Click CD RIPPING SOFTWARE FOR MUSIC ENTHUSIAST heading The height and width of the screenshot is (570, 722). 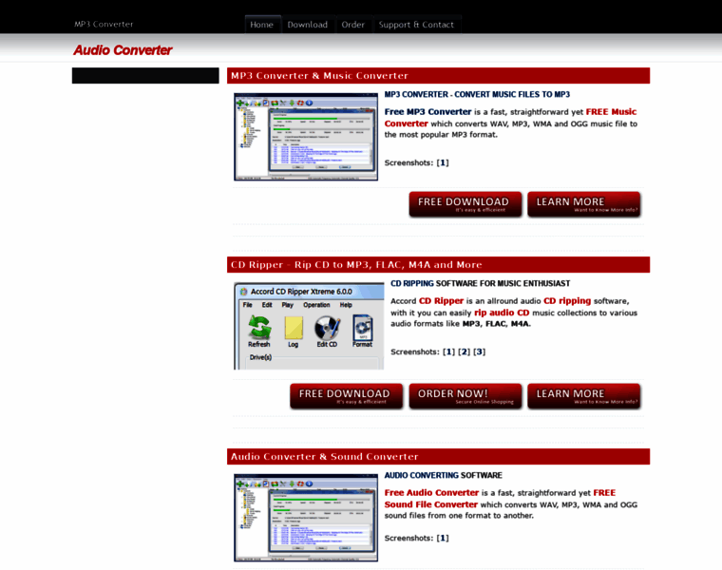point(481,284)
